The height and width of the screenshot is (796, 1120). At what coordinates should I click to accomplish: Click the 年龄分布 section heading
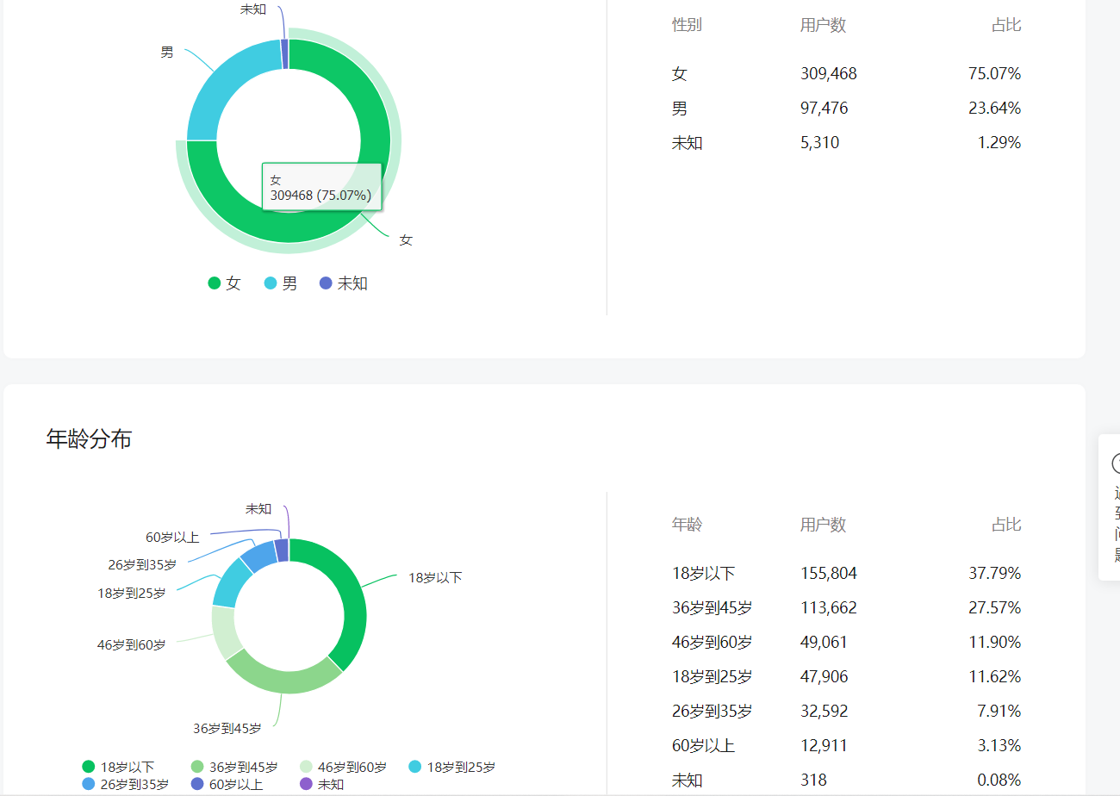(89, 439)
